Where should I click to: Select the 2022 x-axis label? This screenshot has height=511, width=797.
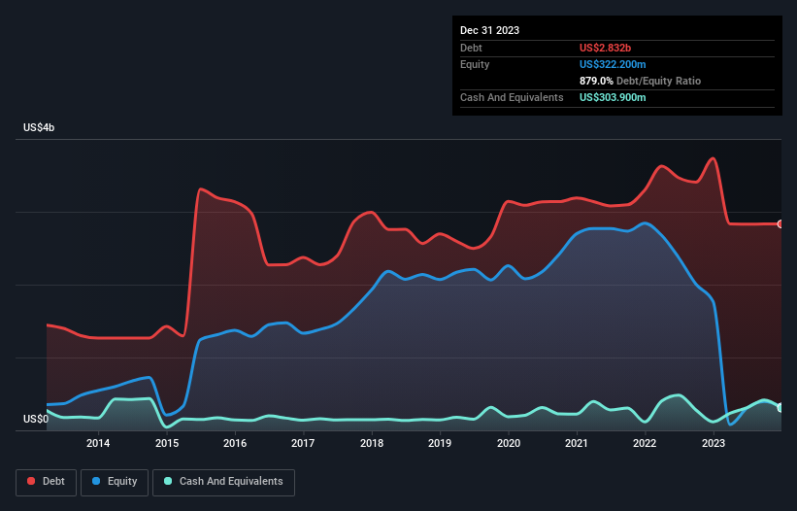click(x=645, y=443)
